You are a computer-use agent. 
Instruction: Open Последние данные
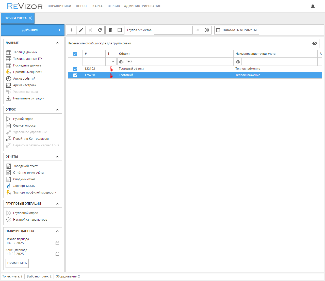(27, 65)
